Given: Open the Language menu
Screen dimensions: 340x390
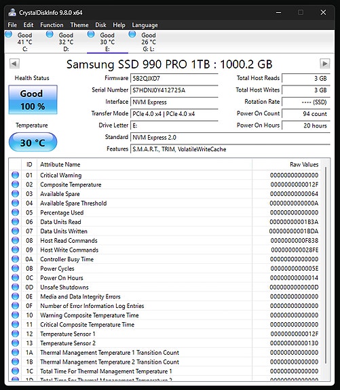Looking at the screenshot, I should tap(145, 25).
